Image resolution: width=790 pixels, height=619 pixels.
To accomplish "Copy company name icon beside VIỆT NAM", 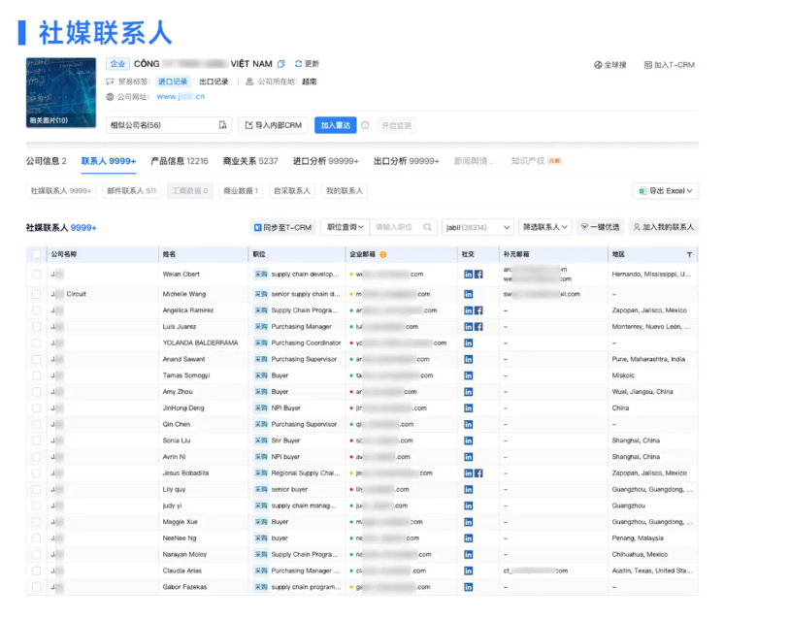I will [x=281, y=64].
